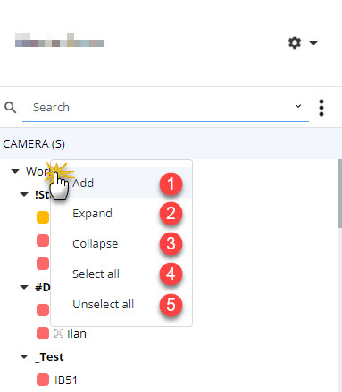Image resolution: width=342 pixels, height=392 pixels.
Task: Expand the search field dropdown chevron
Action: point(298,106)
